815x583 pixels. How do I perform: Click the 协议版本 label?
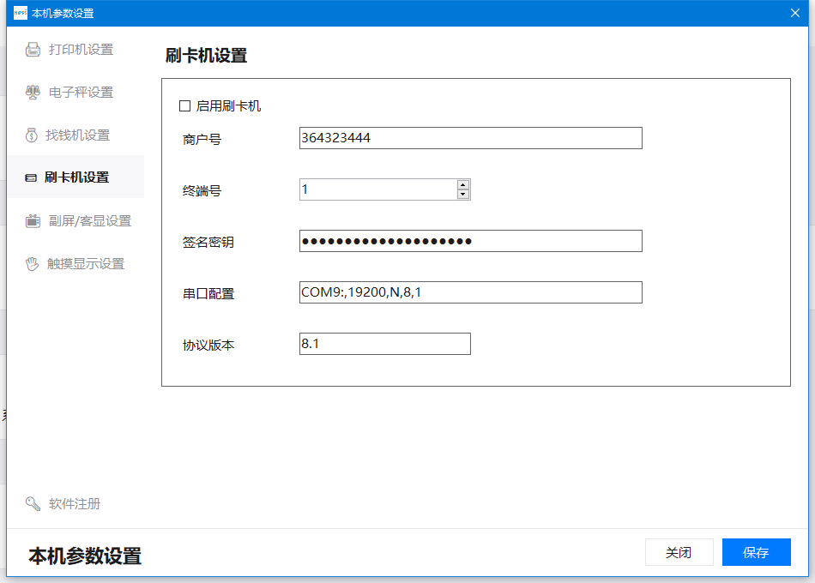click(208, 345)
